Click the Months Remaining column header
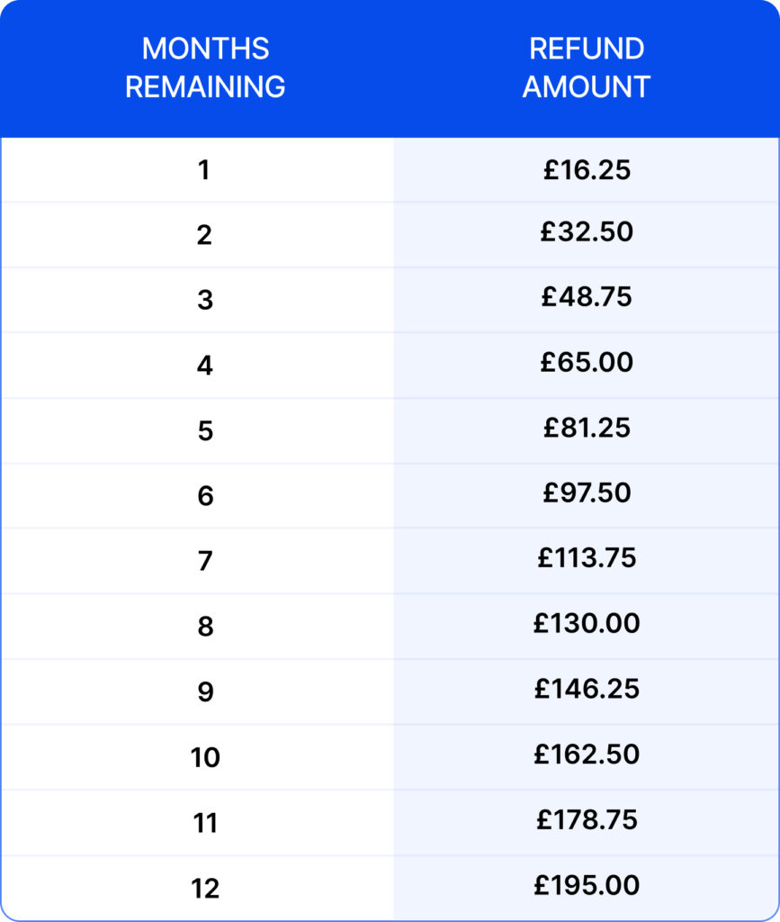This screenshot has height=922, width=780. (205, 68)
